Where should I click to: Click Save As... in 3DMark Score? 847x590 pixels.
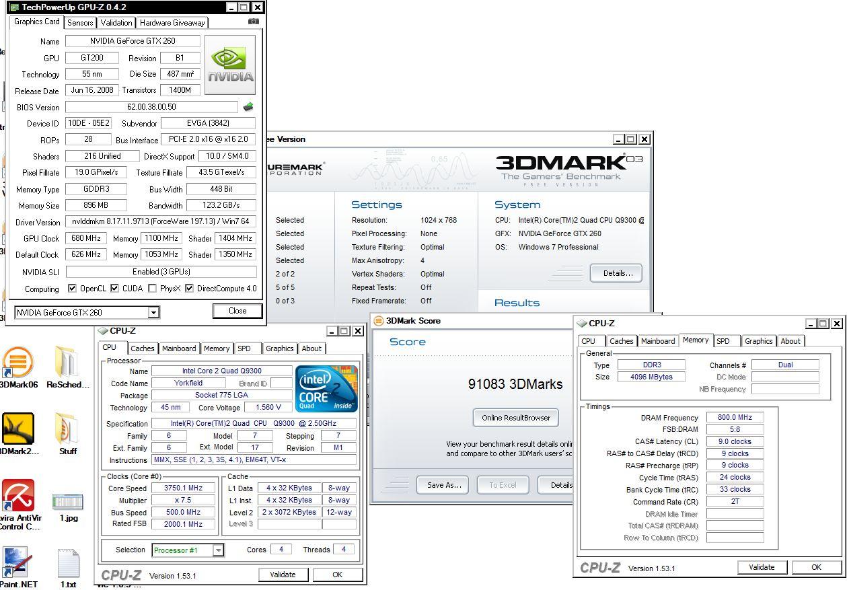tap(444, 485)
